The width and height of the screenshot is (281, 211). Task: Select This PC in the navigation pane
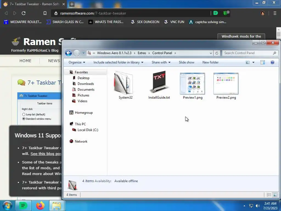pyautogui.click(x=80, y=124)
